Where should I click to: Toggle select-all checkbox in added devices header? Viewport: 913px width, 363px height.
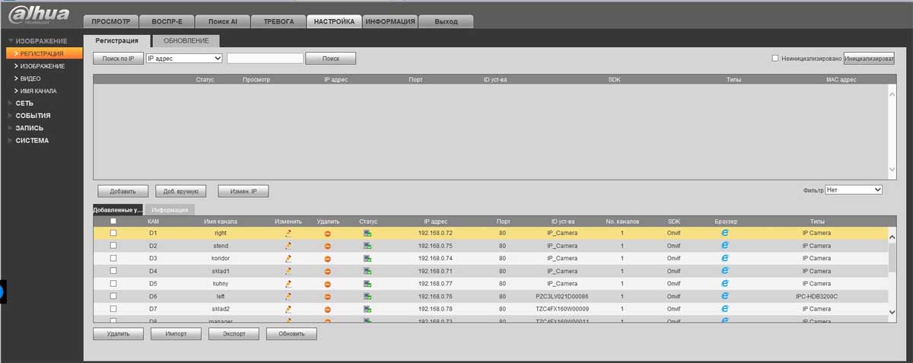pos(113,221)
